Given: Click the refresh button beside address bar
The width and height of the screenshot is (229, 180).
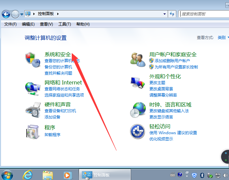Looking at the screenshot, I should pyautogui.click(x=172, y=14).
